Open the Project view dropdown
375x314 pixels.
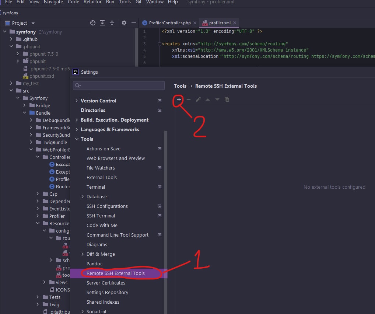(33, 23)
